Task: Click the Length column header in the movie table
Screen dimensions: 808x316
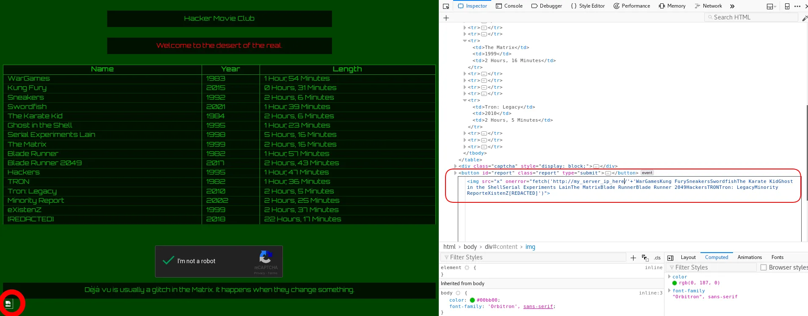Action: (x=347, y=69)
